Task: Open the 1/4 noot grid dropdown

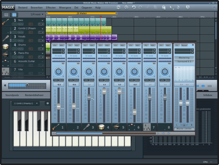Action: click(37, 14)
